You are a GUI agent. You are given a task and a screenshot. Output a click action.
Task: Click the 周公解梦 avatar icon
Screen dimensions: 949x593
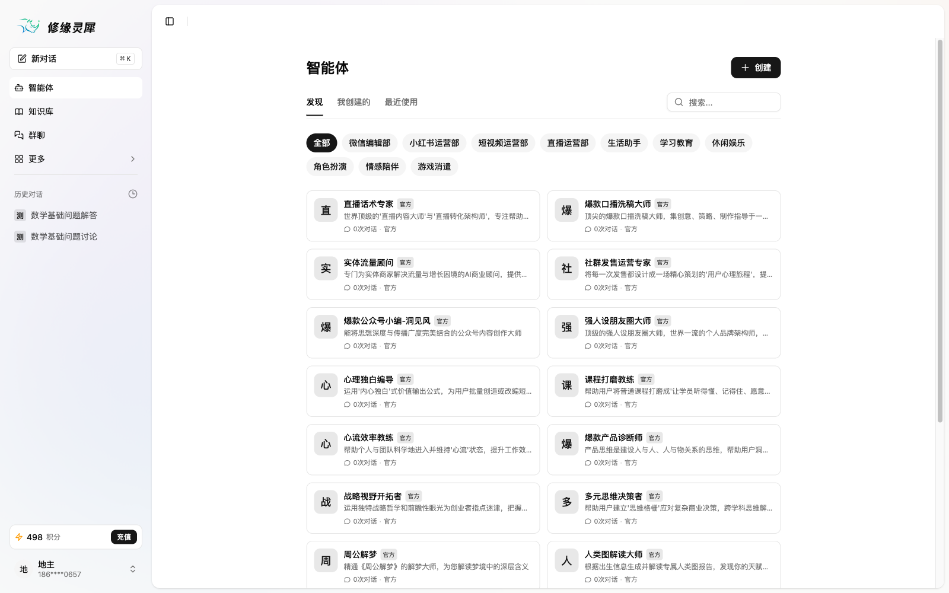tap(326, 560)
